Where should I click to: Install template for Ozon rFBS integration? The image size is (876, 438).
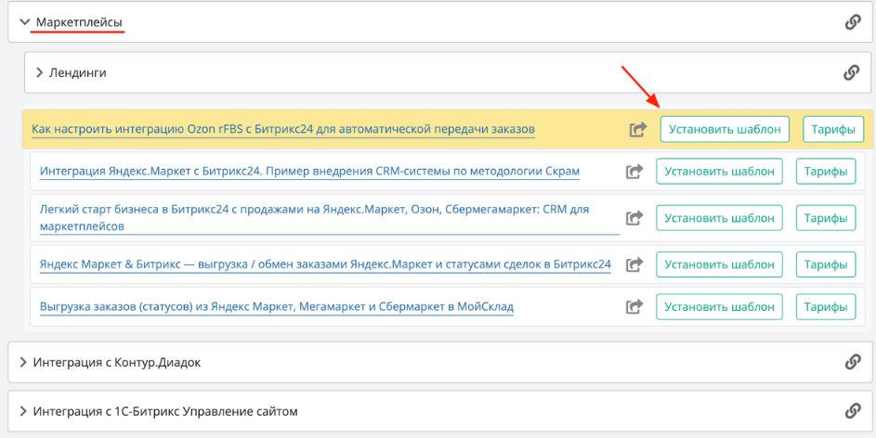pos(725,129)
